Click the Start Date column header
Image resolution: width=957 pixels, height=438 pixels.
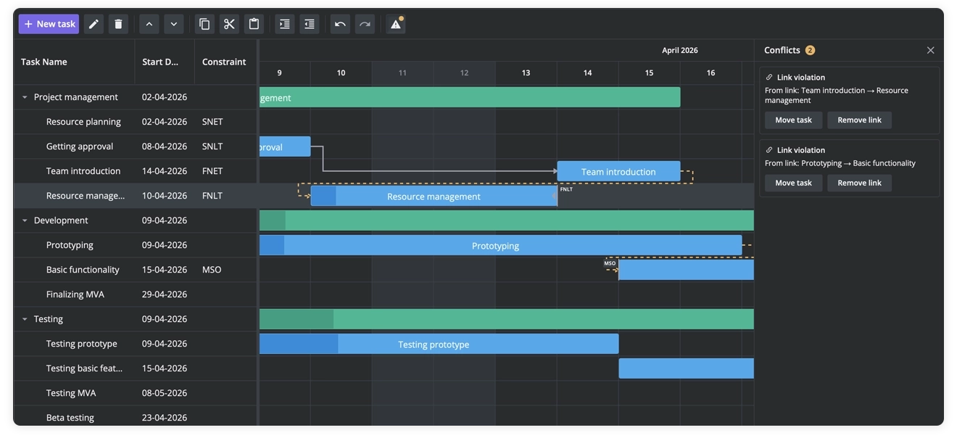[x=165, y=62]
